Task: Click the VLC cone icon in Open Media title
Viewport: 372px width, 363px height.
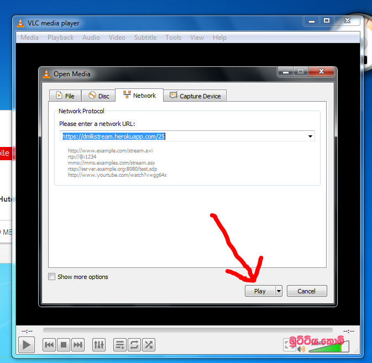Action: coord(46,73)
